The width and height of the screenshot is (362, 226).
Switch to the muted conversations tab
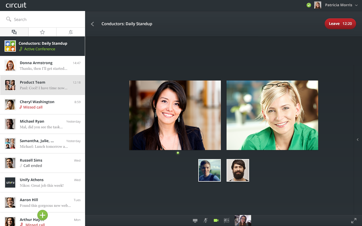point(71,32)
